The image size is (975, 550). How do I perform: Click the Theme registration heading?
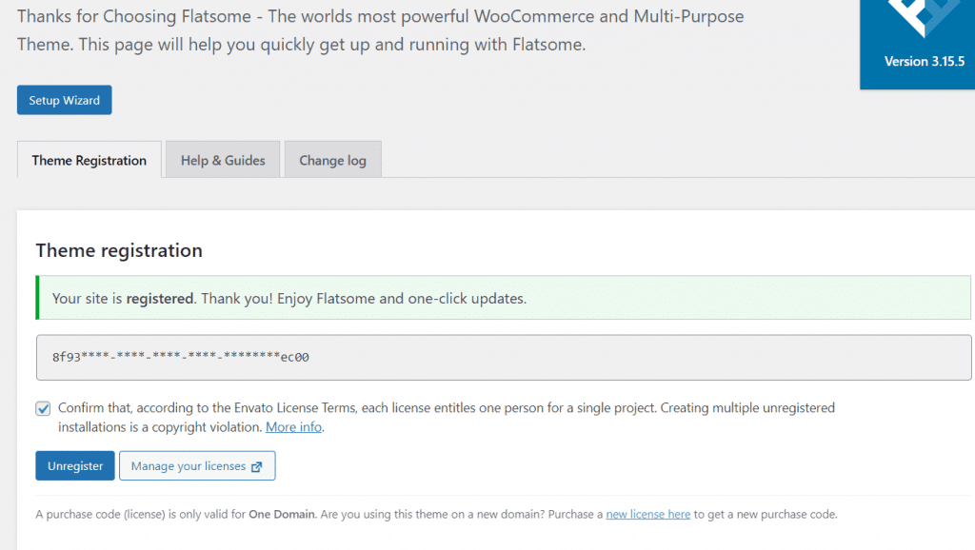click(119, 250)
